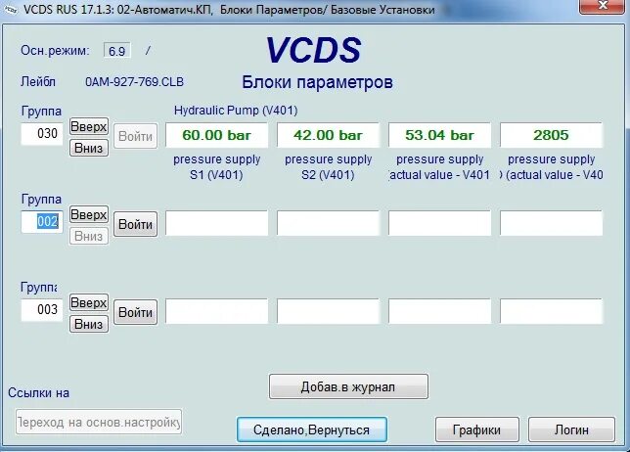The height and width of the screenshot is (452, 630).
Task: Click Войти button for group 002
Action: [135, 224]
